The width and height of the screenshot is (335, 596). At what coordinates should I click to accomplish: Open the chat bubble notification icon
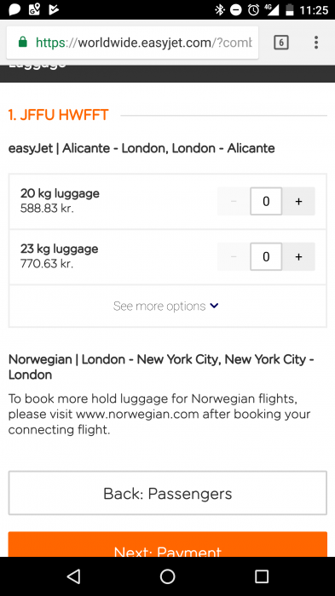[14, 9]
